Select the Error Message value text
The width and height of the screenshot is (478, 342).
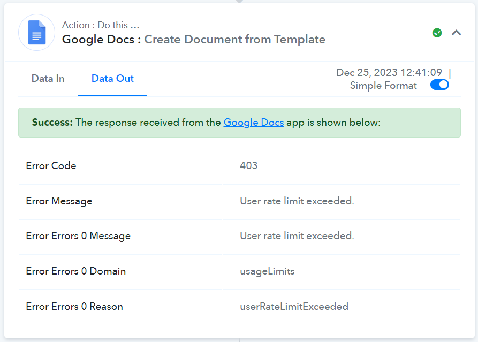[297, 201]
